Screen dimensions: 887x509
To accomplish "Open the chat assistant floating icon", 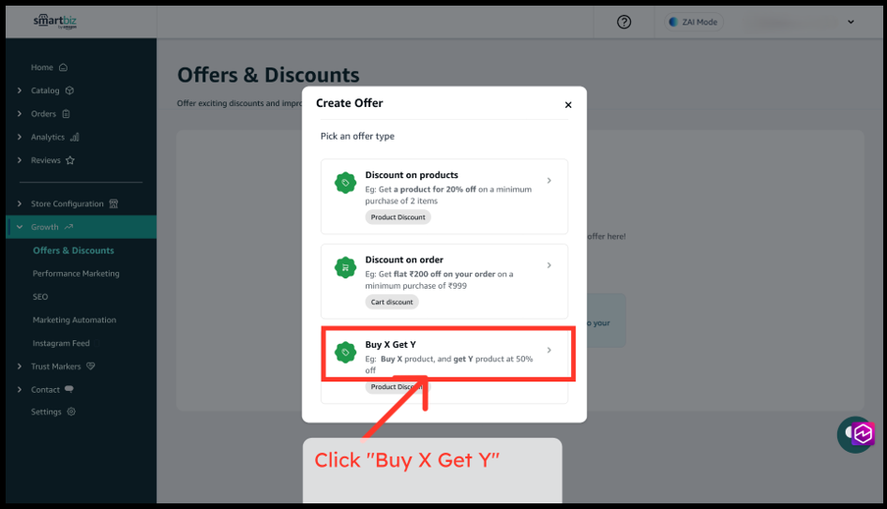I will pyautogui.click(x=855, y=434).
